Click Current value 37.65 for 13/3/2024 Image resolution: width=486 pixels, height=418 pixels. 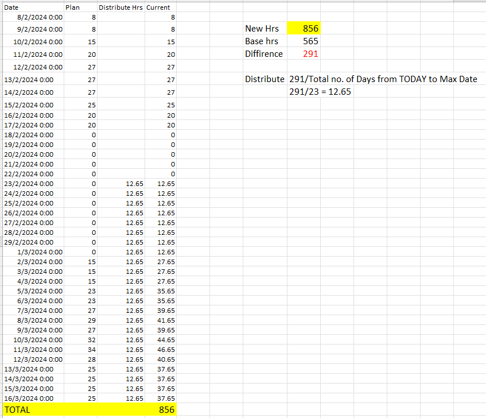(x=161, y=369)
